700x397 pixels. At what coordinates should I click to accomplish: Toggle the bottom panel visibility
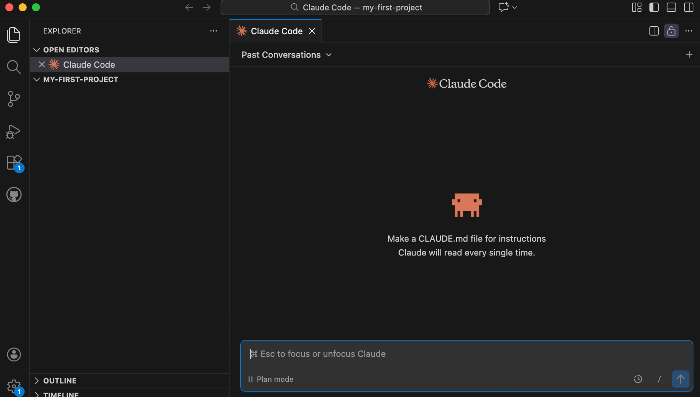(671, 7)
